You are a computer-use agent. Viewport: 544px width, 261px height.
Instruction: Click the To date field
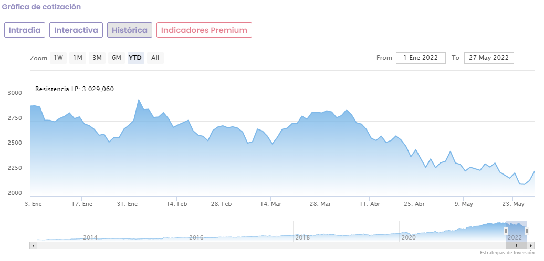488,58
